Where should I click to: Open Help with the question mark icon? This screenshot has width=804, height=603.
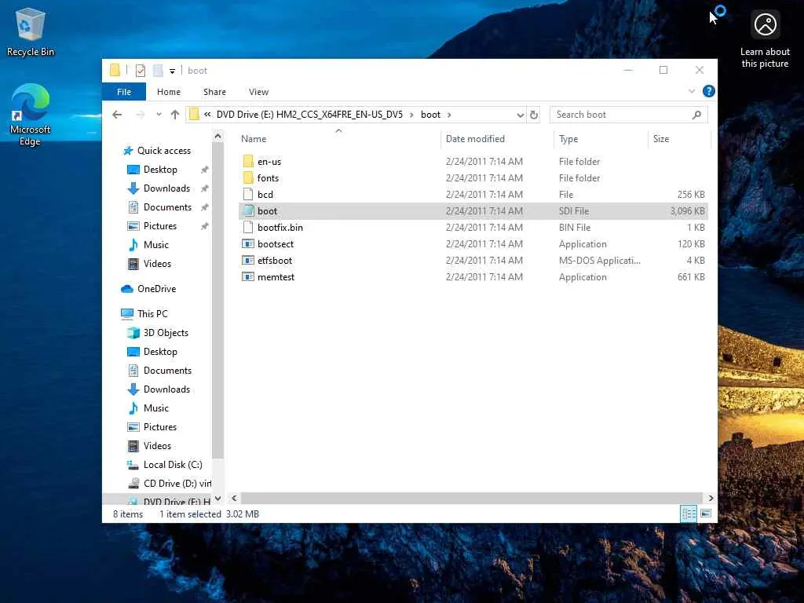[709, 91]
